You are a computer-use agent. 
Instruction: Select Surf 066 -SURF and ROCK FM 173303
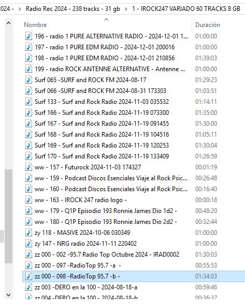click(100, 91)
